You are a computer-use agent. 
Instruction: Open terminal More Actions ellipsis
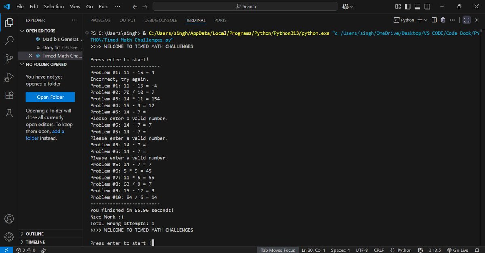pos(453,20)
